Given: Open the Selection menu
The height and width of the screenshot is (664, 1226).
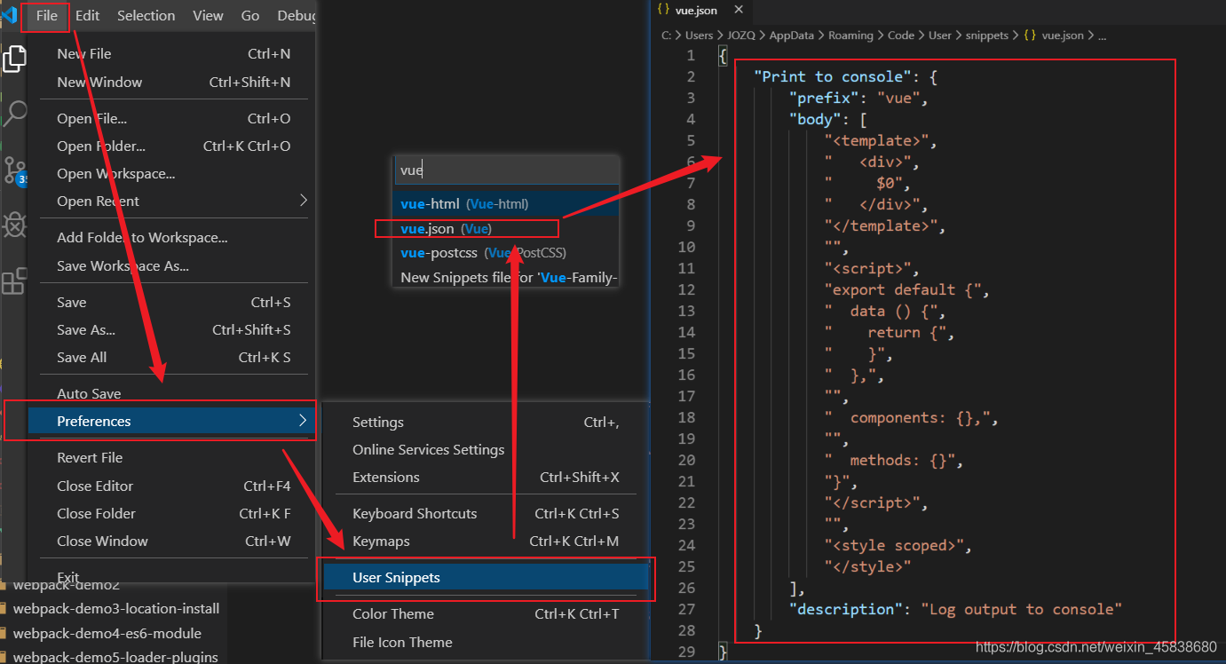Looking at the screenshot, I should (x=146, y=15).
